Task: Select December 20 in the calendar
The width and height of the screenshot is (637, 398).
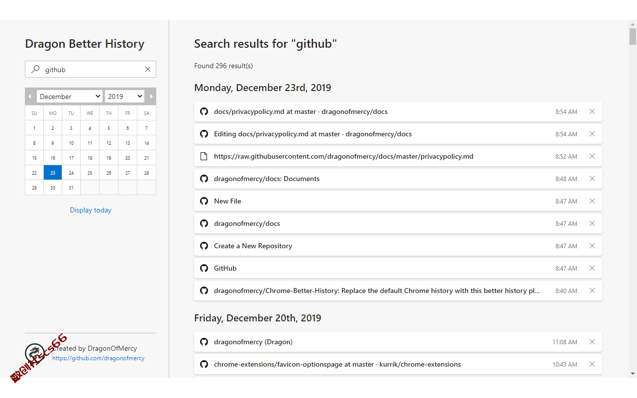Action: coord(127,158)
